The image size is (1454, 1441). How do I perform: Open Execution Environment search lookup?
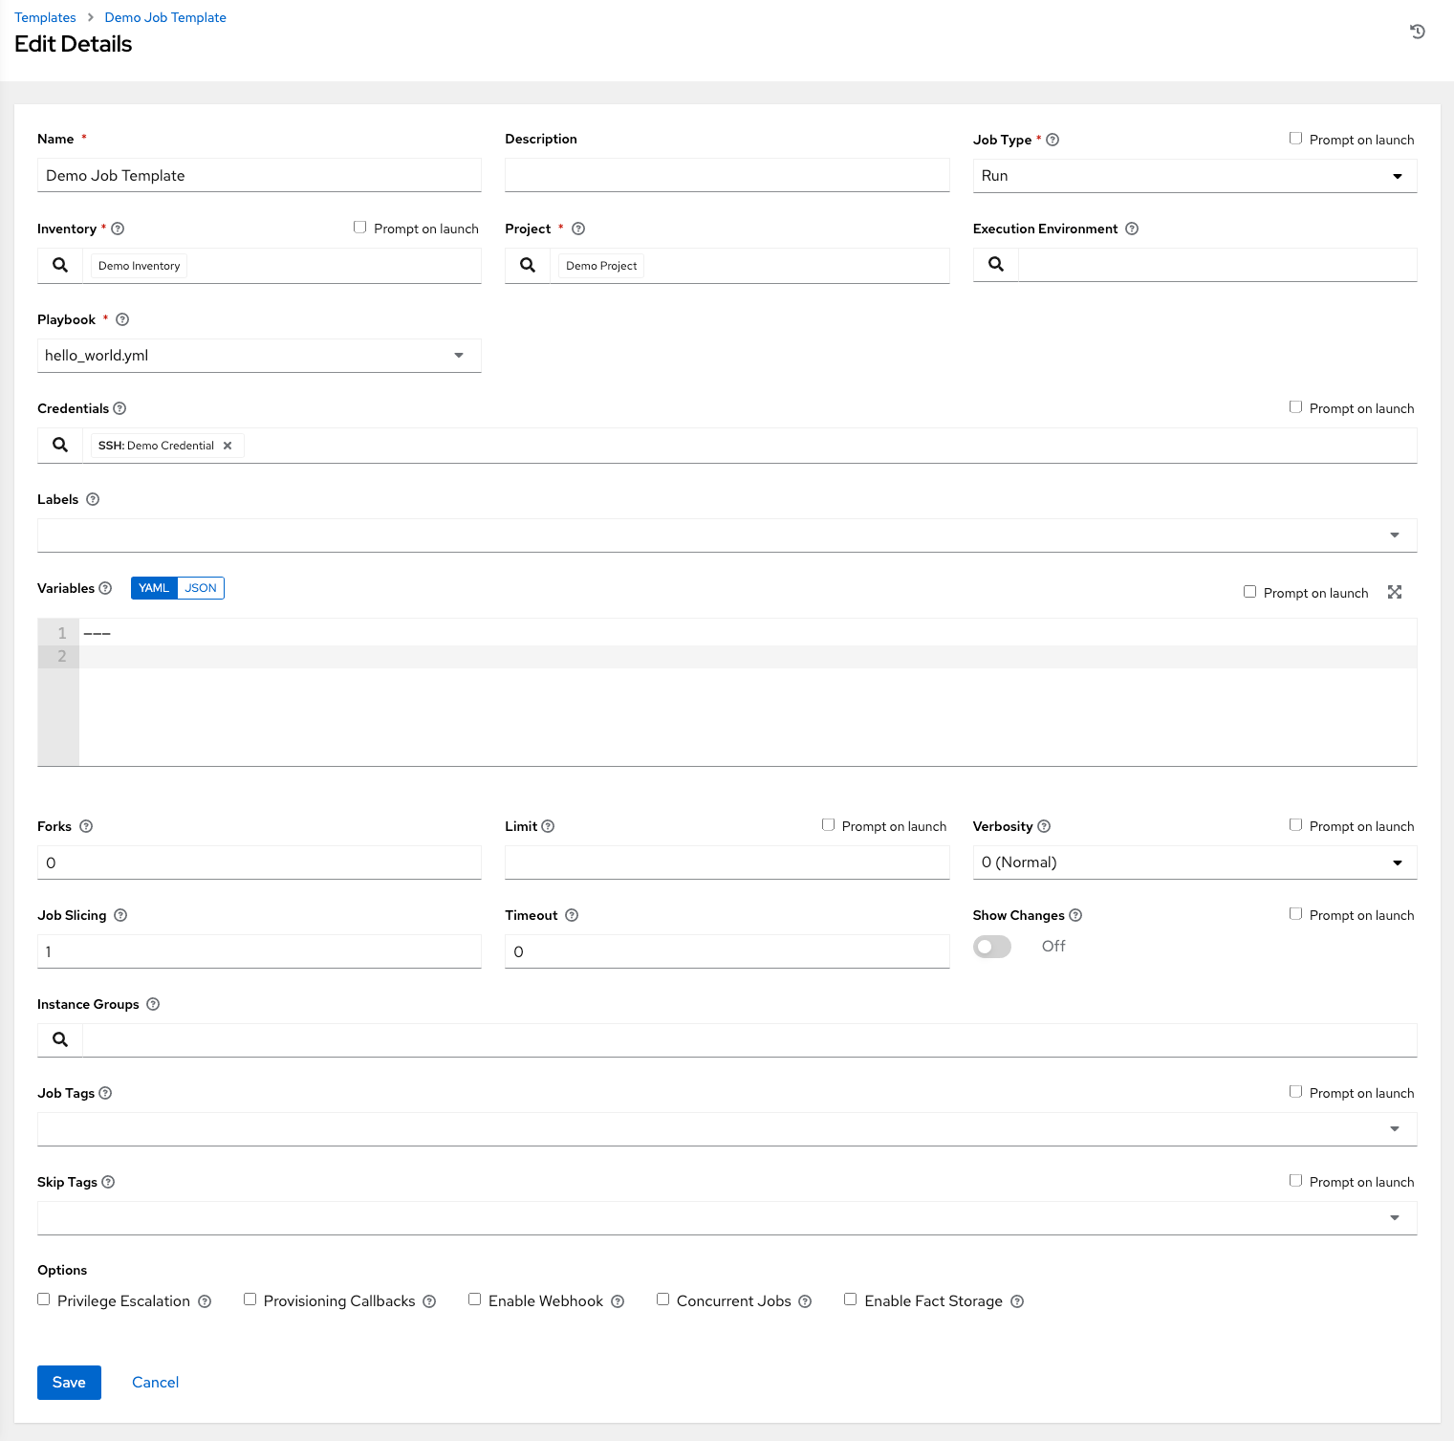995,264
